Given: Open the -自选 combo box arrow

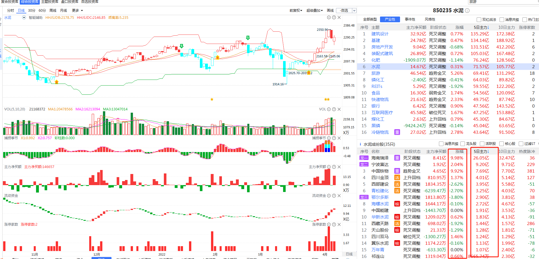Looking at the screenshot, I should (354, 11).
